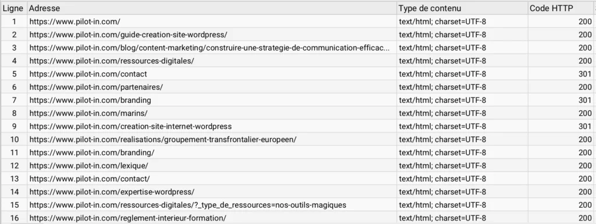Select the content-marketing blog URL in row 3
This screenshot has height=224, width=596.
(x=210, y=48)
